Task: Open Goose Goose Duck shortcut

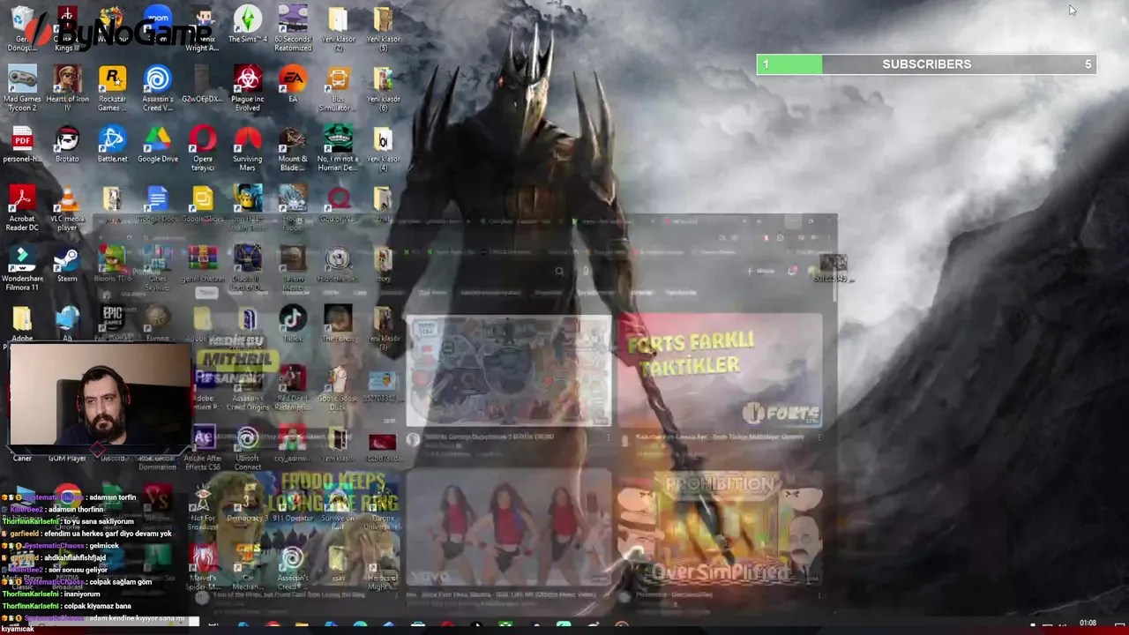Action: [338, 388]
